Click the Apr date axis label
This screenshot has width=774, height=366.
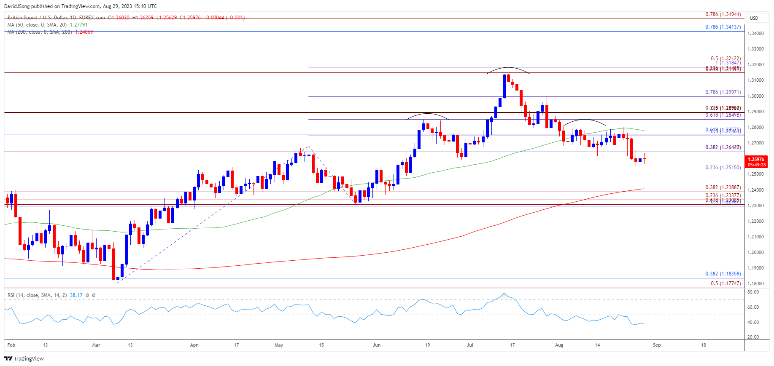194,345
